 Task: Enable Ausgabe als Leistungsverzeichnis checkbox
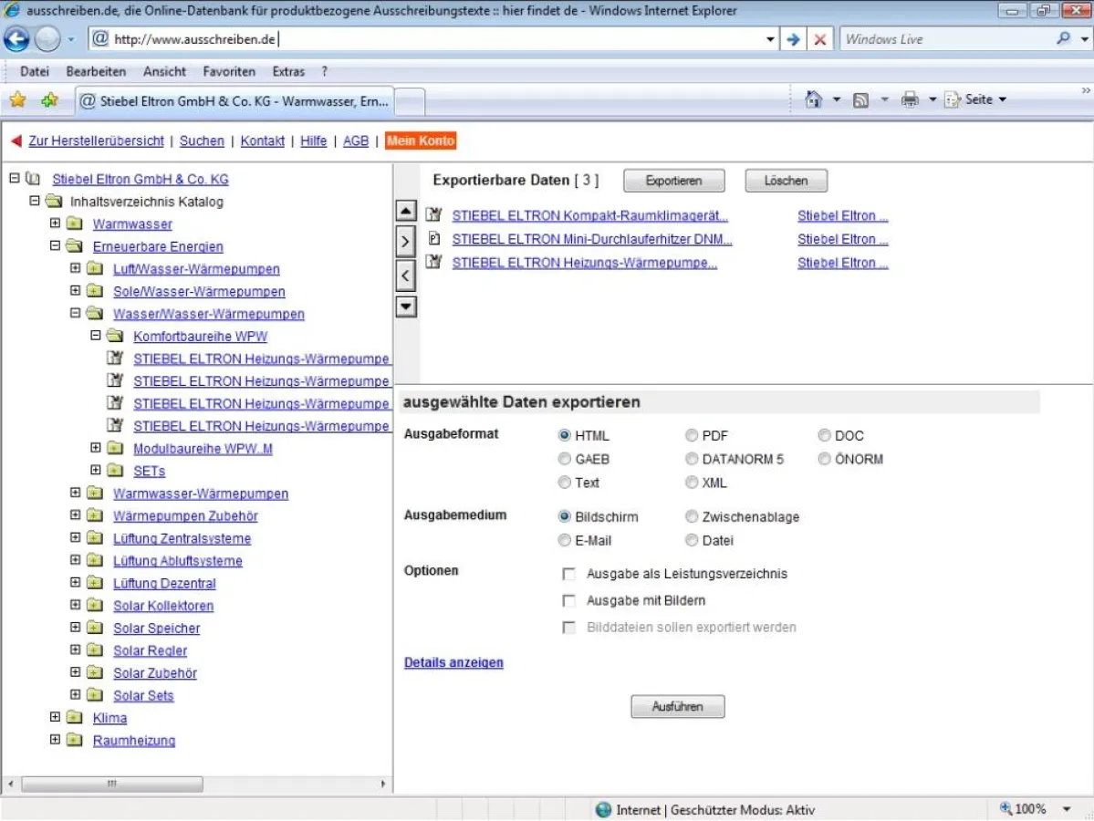click(x=569, y=575)
